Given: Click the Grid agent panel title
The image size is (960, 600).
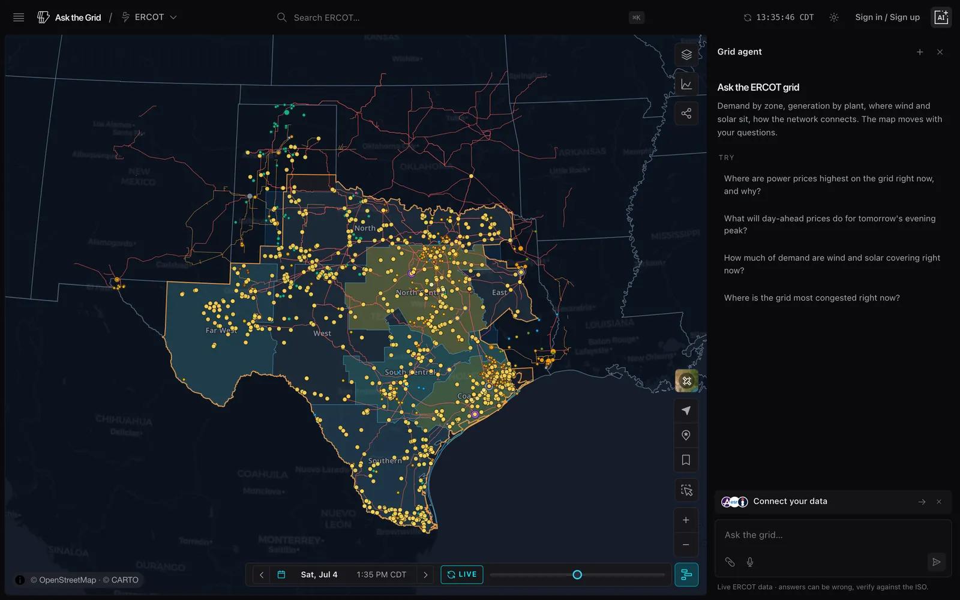Looking at the screenshot, I should coord(739,52).
